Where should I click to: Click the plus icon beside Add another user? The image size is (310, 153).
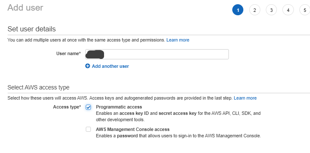(87, 66)
